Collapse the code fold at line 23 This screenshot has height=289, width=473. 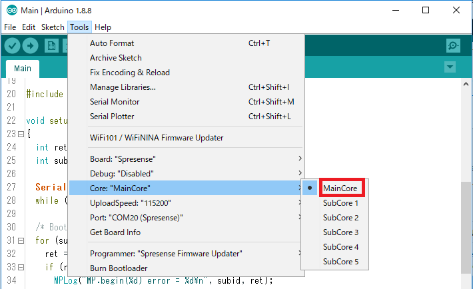pos(21,134)
